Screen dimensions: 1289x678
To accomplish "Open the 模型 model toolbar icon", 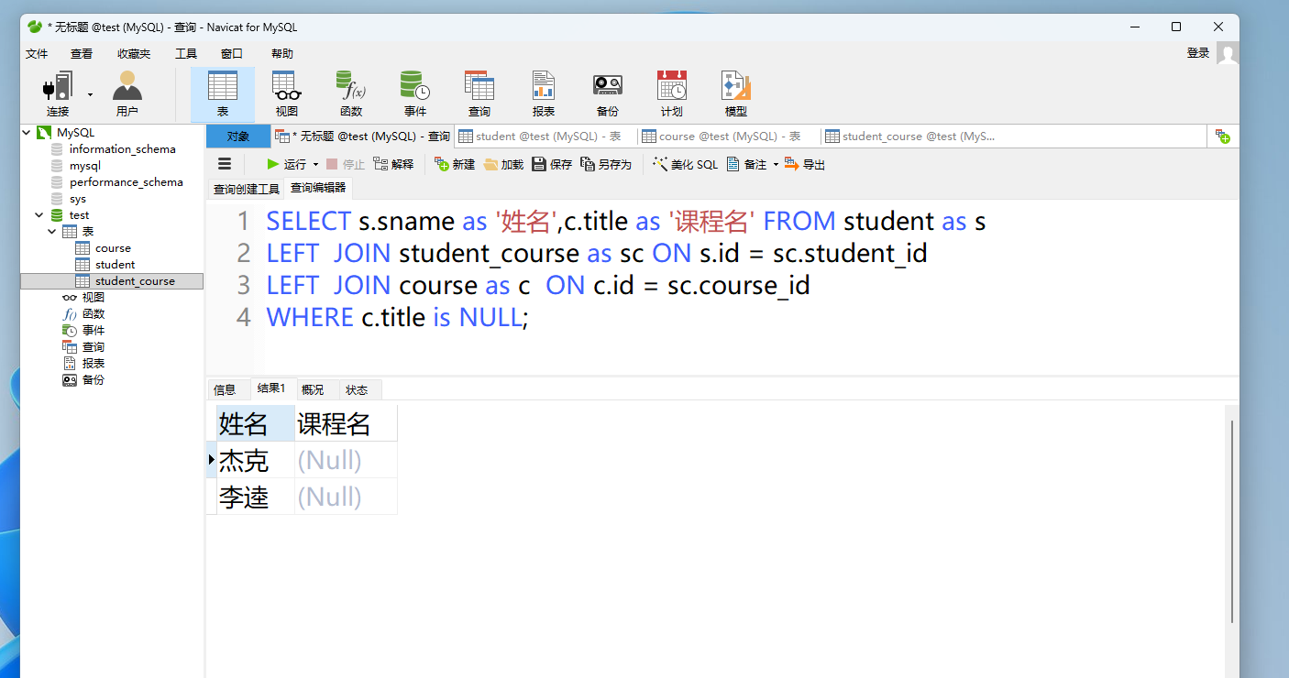I will [736, 94].
